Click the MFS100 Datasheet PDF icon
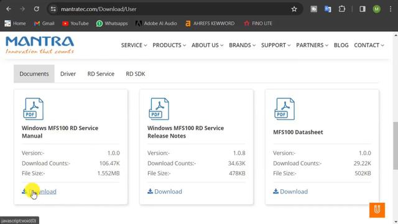This screenshot has height=224, width=398. coord(284,109)
